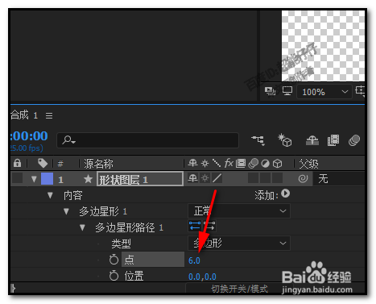Toggle the Draft 3D icon in timeline
Image resolution: width=376 pixels, height=304 pixels.
click(x=284, y=140)
